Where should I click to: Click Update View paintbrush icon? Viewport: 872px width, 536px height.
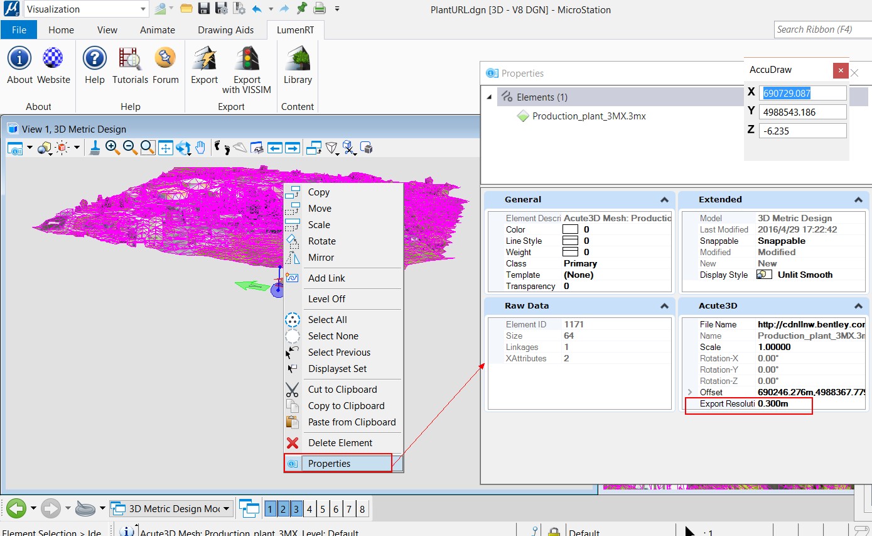point(94,148)
